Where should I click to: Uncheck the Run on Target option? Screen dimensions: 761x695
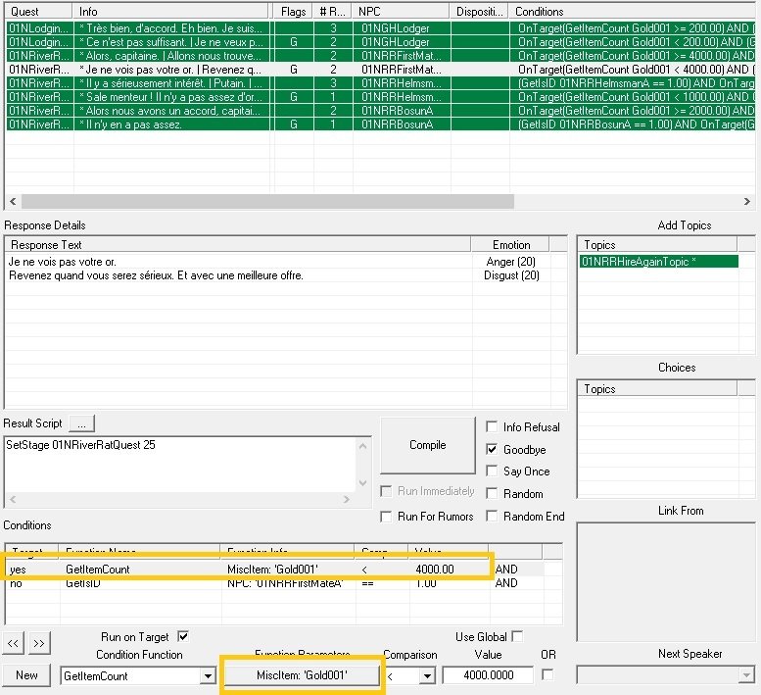[182, 636]
